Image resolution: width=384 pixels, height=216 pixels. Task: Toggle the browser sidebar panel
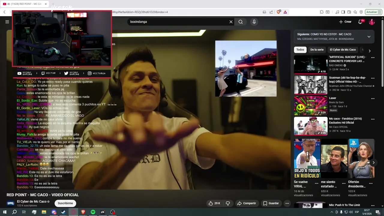pyautogui.click(x=343, y=12)
